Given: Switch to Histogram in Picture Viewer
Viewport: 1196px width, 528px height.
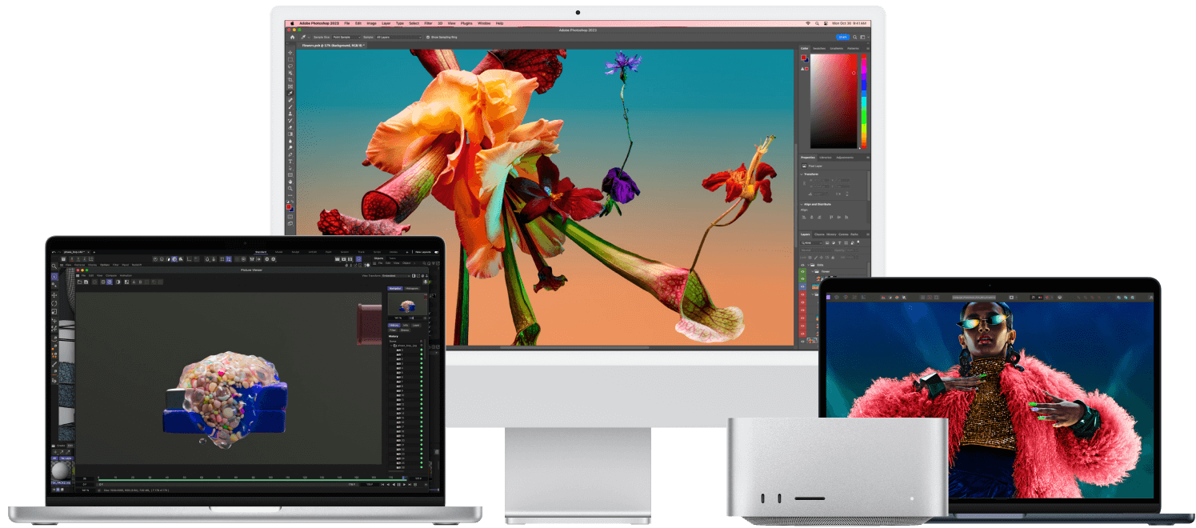Looking at the screenshot, I should click(411, 288).
